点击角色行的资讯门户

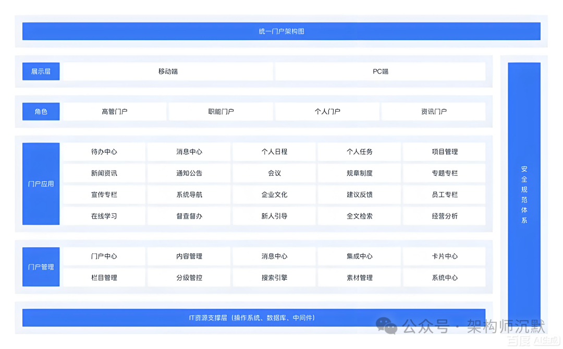[434, 111]
